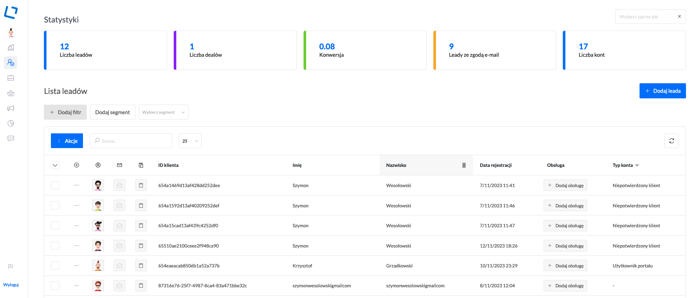This screenshot has width=693, height=298.
Task: Open the three-dots menu for the first lead
Action: (x=76, y=185)
